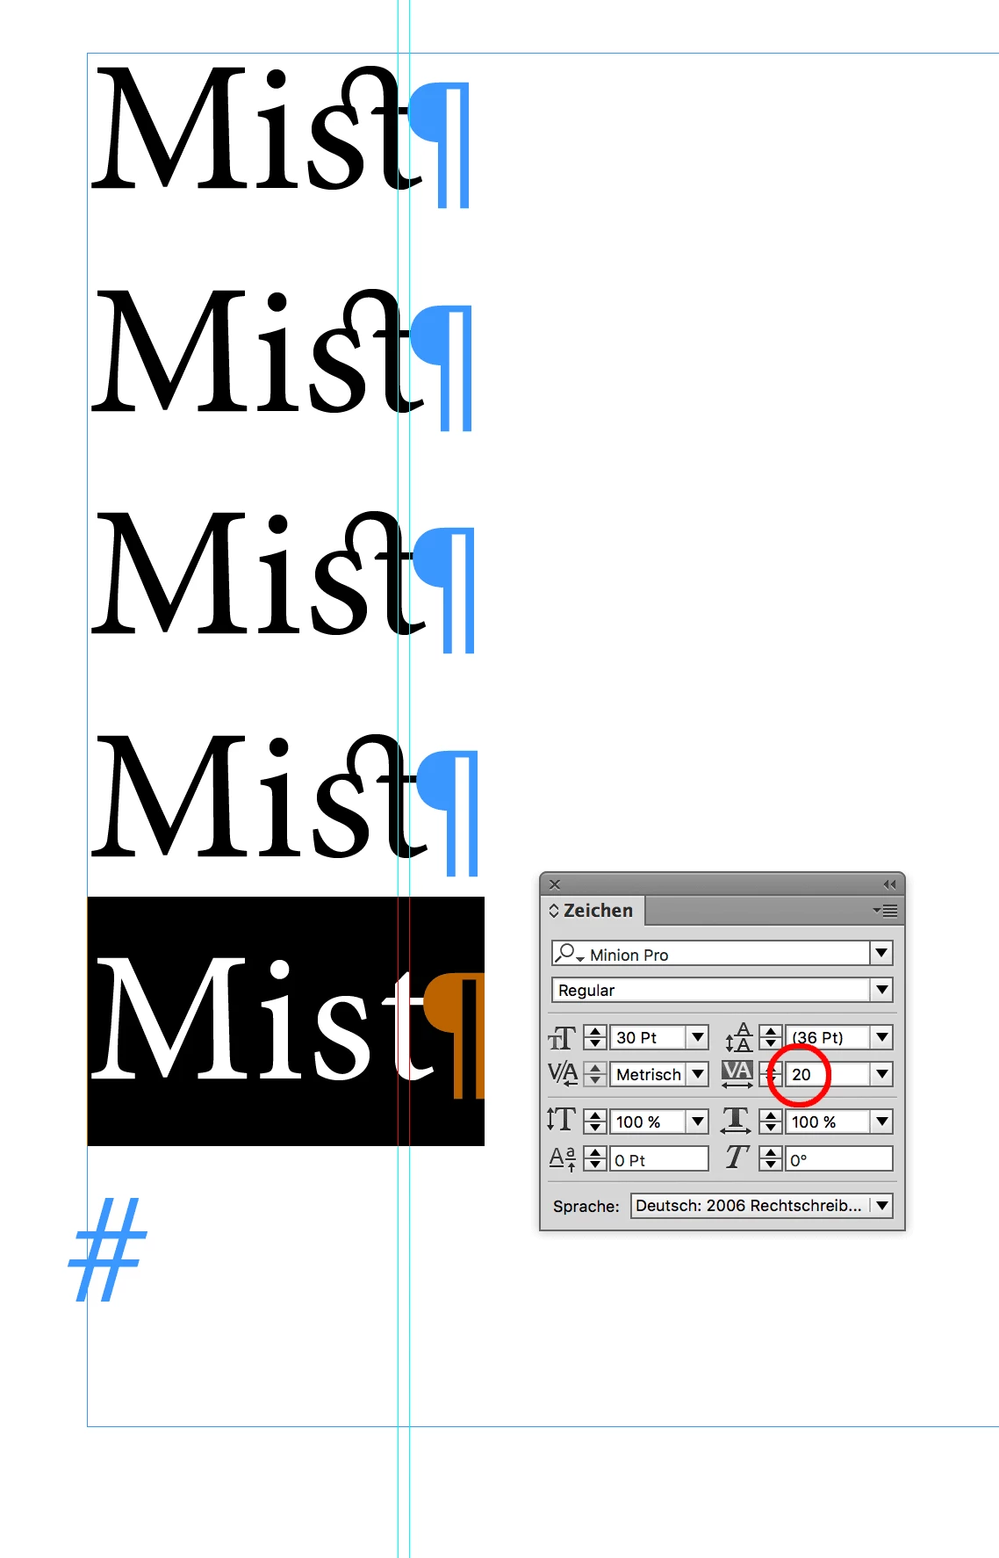This screenshot has height=1558, width=999.
Task: Click the kerning V/A icon
Action: click(562, 1073)
